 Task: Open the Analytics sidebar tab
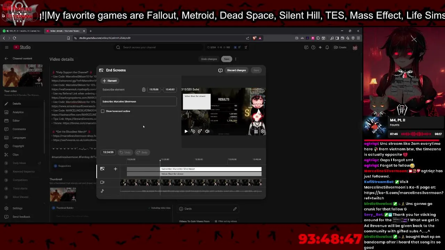click(22, 112)
